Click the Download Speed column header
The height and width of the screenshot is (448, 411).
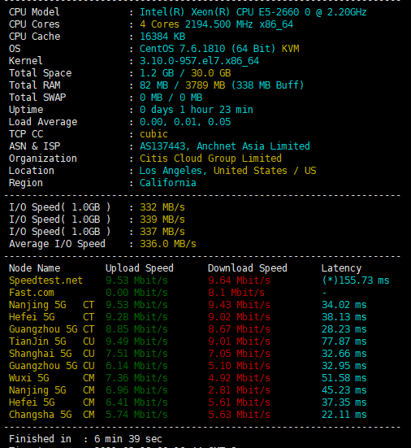pos(248,268)
